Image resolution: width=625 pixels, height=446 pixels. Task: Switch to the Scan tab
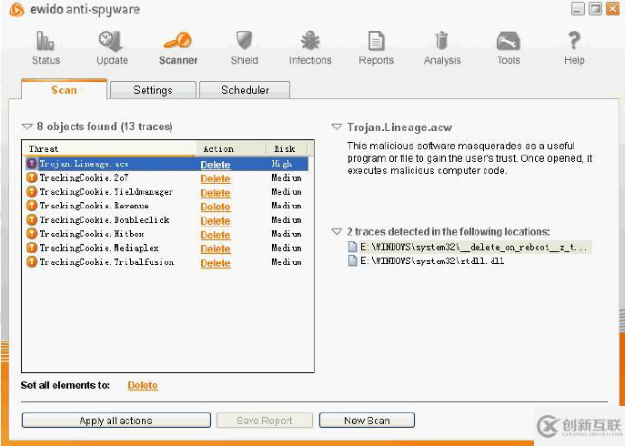[x=64, y=89]
